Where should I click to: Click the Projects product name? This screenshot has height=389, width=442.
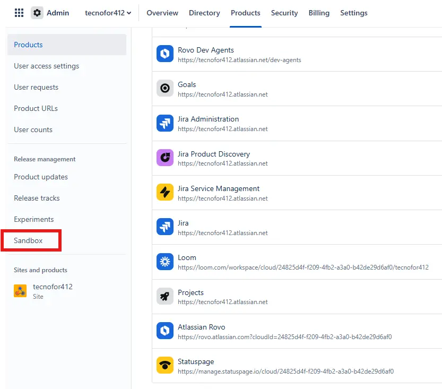click(x=191, y=292)
